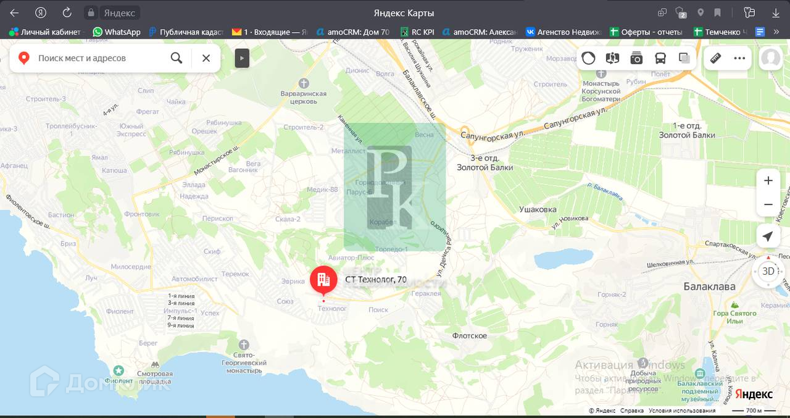Image resolution: width=790 pixels, height=418 pixels.
Task: Open browser downloads
Action: [x=776, y=12]
